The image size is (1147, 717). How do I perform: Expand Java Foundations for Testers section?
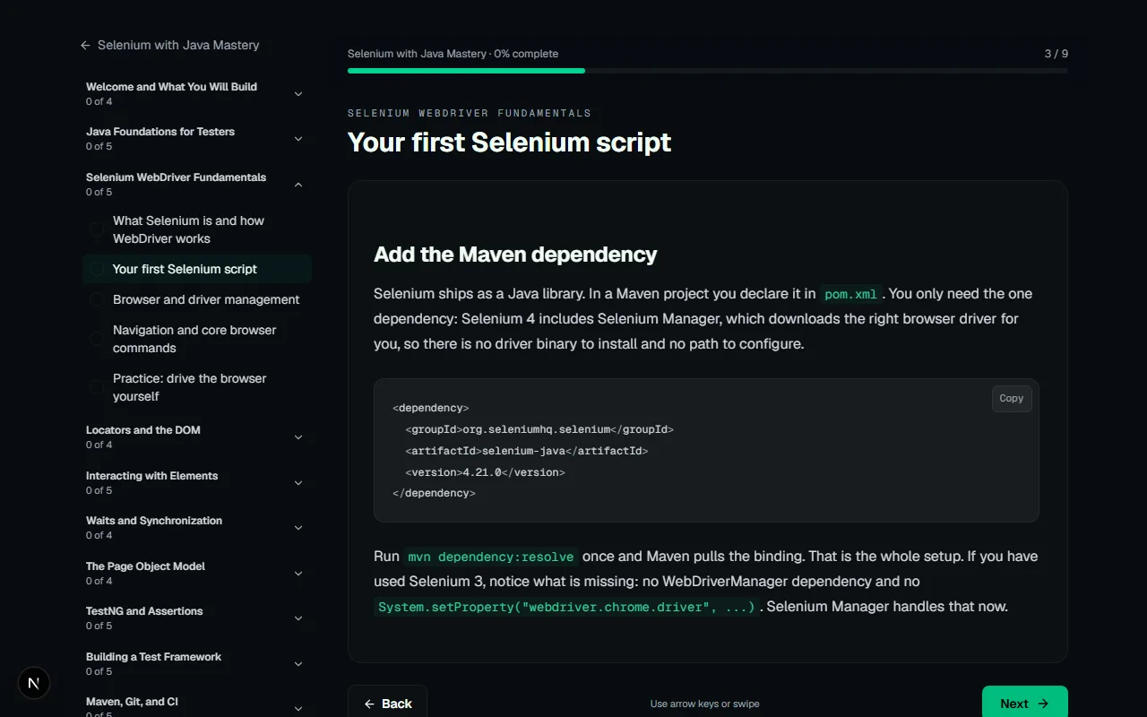195,139
